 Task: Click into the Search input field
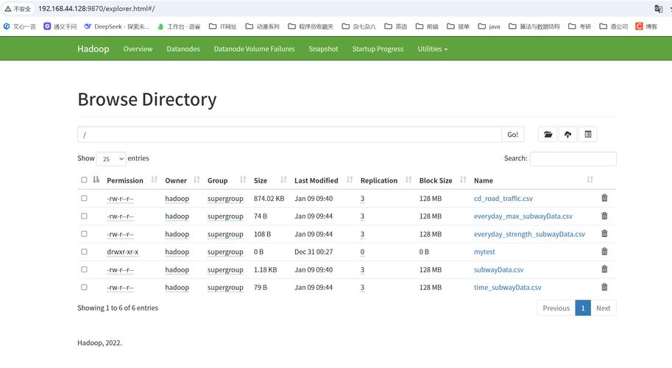click(x=573, y=159)
